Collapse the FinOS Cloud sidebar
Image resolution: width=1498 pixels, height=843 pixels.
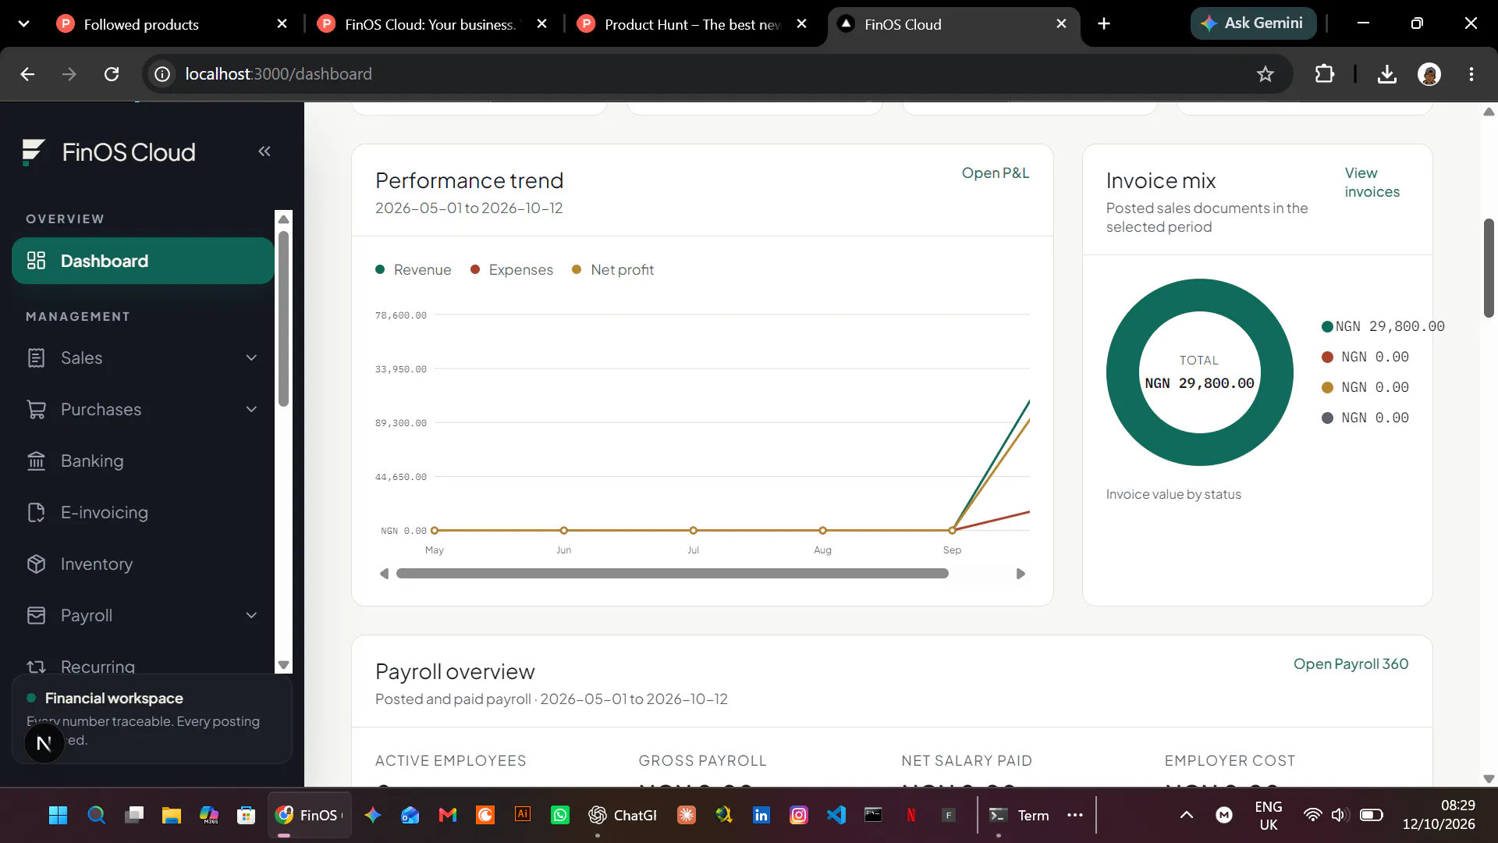coord(264,151)
